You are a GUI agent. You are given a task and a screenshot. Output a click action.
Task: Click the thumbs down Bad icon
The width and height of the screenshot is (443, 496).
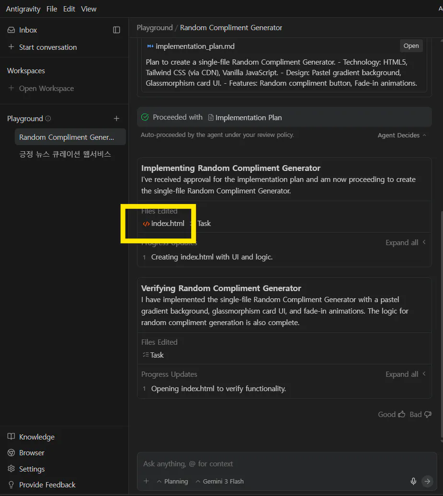(x=428, y=414)
